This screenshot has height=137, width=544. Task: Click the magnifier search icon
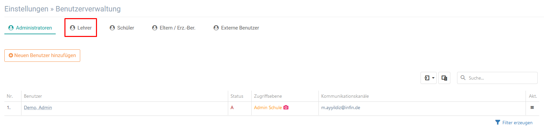463,78
